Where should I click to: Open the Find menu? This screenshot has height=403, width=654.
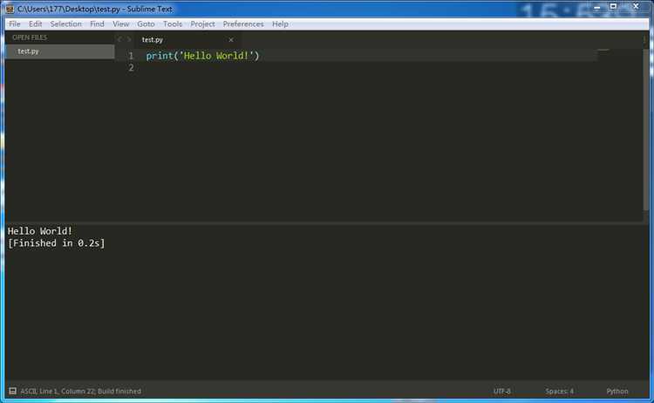97,24
